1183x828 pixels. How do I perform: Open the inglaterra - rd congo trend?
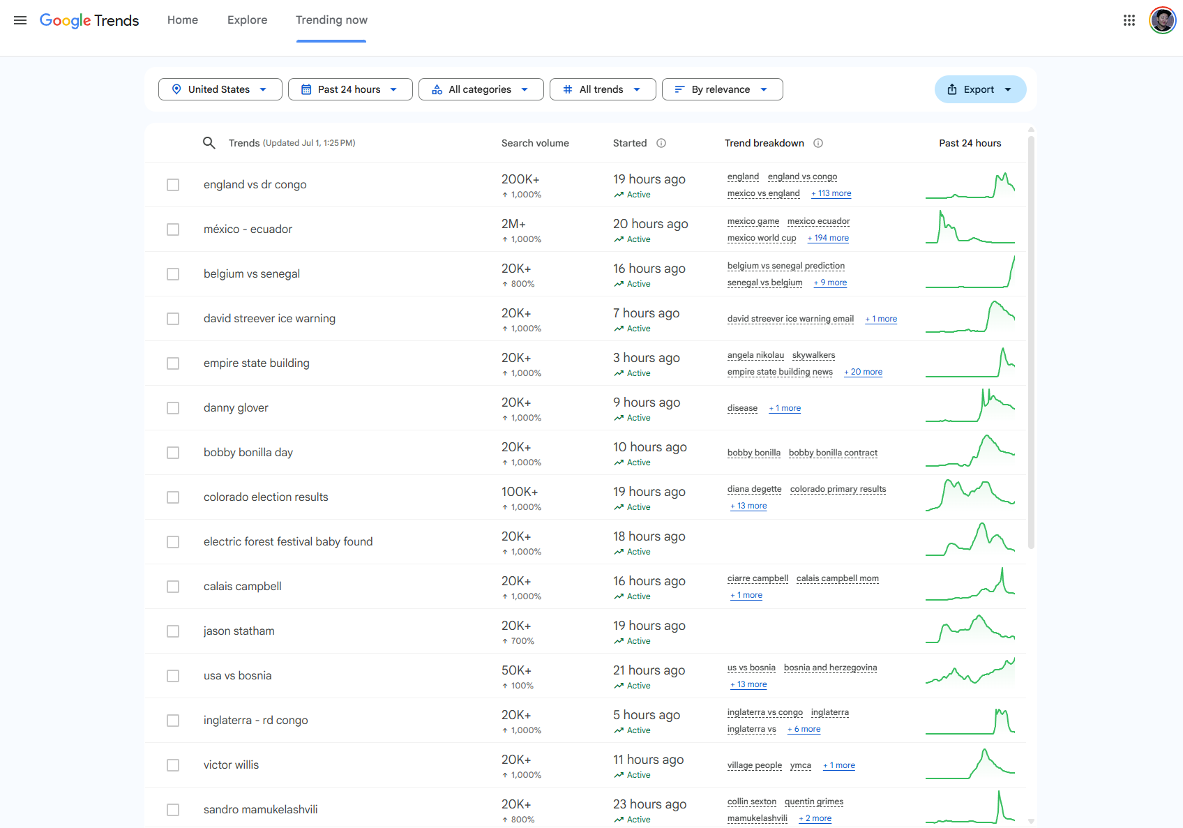click(255, 721)
